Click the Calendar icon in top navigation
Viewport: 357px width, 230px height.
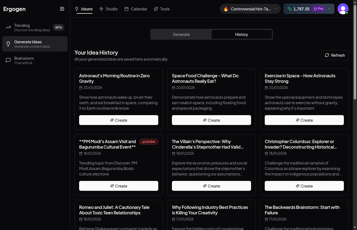(126, 8)
